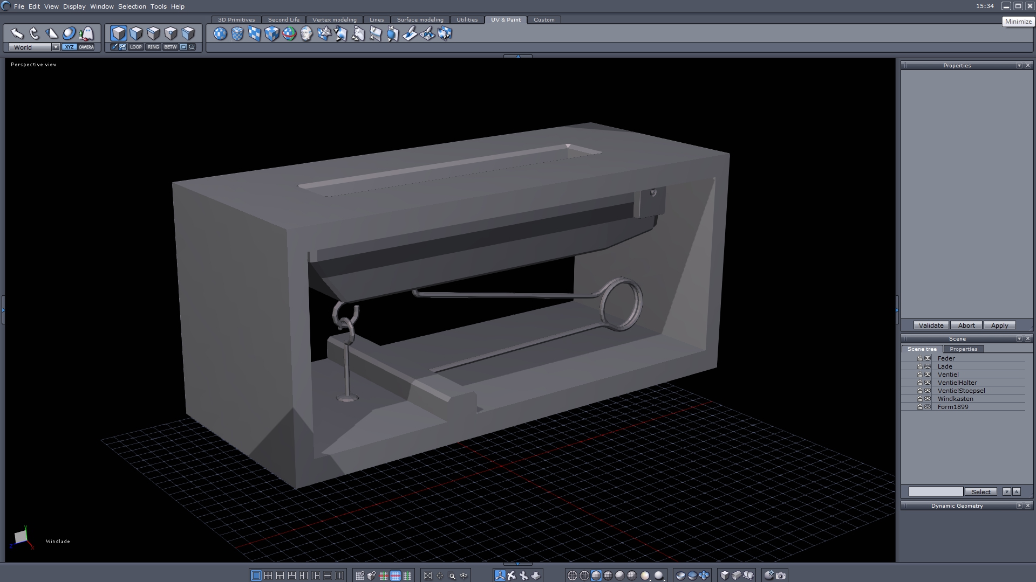The image size is (1036, 582).
Task: Select VentielHalter in scene tree
Action: [x=957, y=383]
